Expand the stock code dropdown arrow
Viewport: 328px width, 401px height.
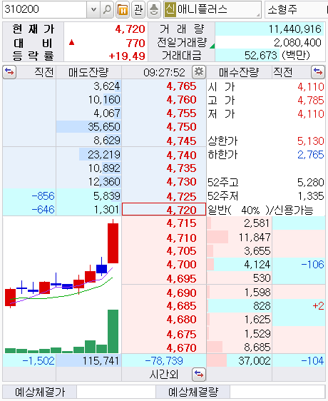(x=93, y=10)
